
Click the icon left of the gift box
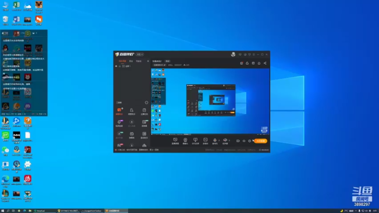pyautogui.click(x=247, y=63)
